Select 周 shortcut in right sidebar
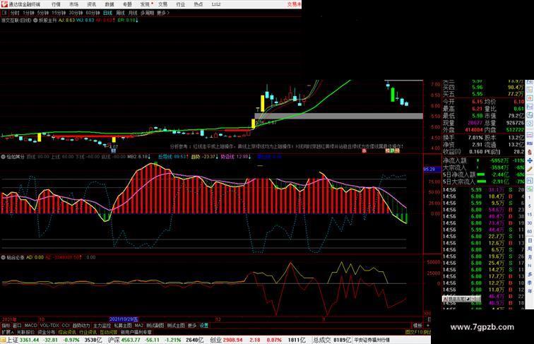Screen dimensions: 534x344 point(530,249)
